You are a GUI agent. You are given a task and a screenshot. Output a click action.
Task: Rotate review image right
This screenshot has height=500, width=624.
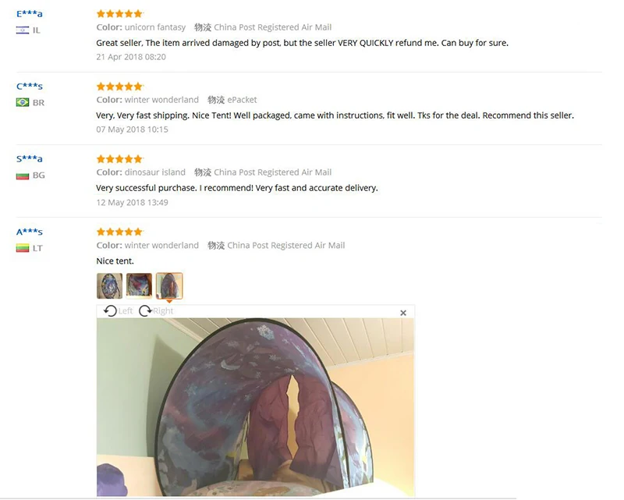point(156,311)
